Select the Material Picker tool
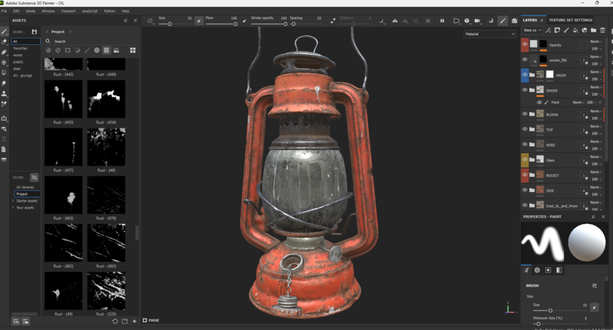 [x=4, y=104]
